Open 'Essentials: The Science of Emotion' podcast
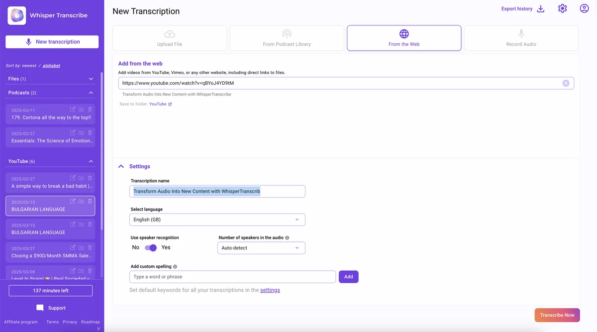 click(x=50, y=137)
